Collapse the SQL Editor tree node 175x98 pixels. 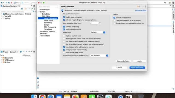[x=41, y=16]
